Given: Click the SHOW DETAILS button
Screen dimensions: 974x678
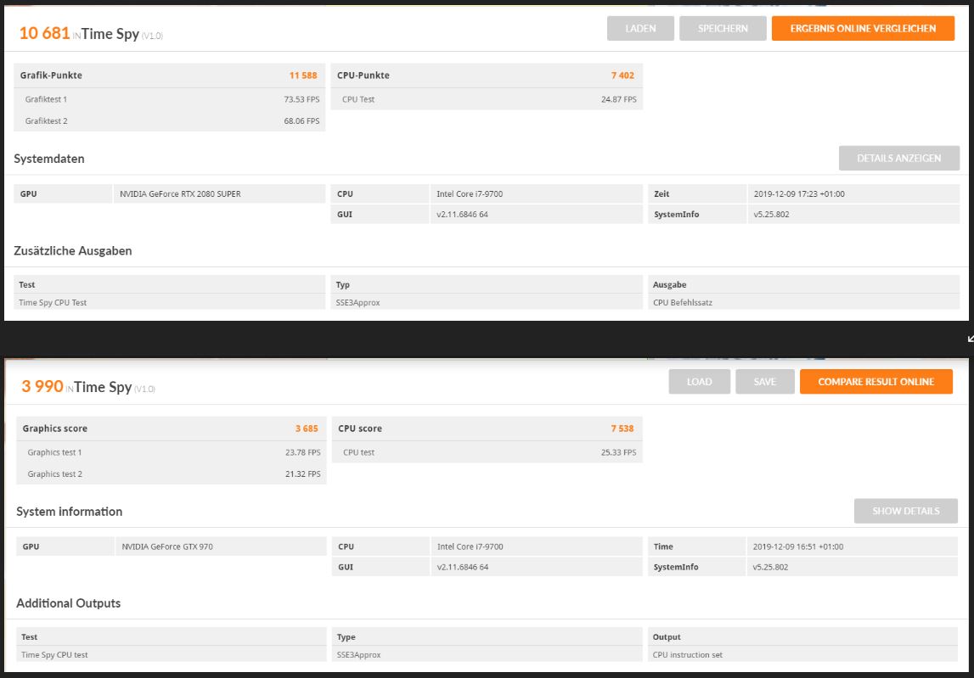Looking at the screenshot, I should click(906, 511).
